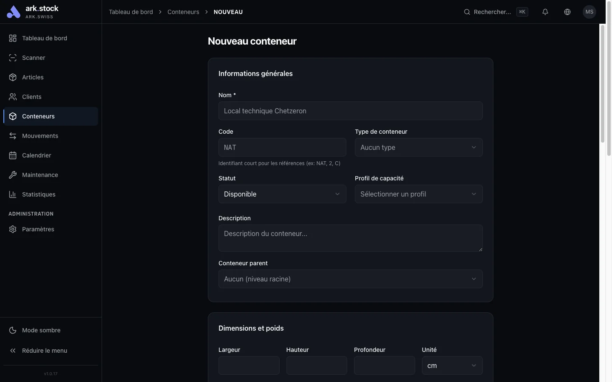Screen dimensions: 612x382
Task: Select Mouvements in the sidebar
Action: click(40, 136)
